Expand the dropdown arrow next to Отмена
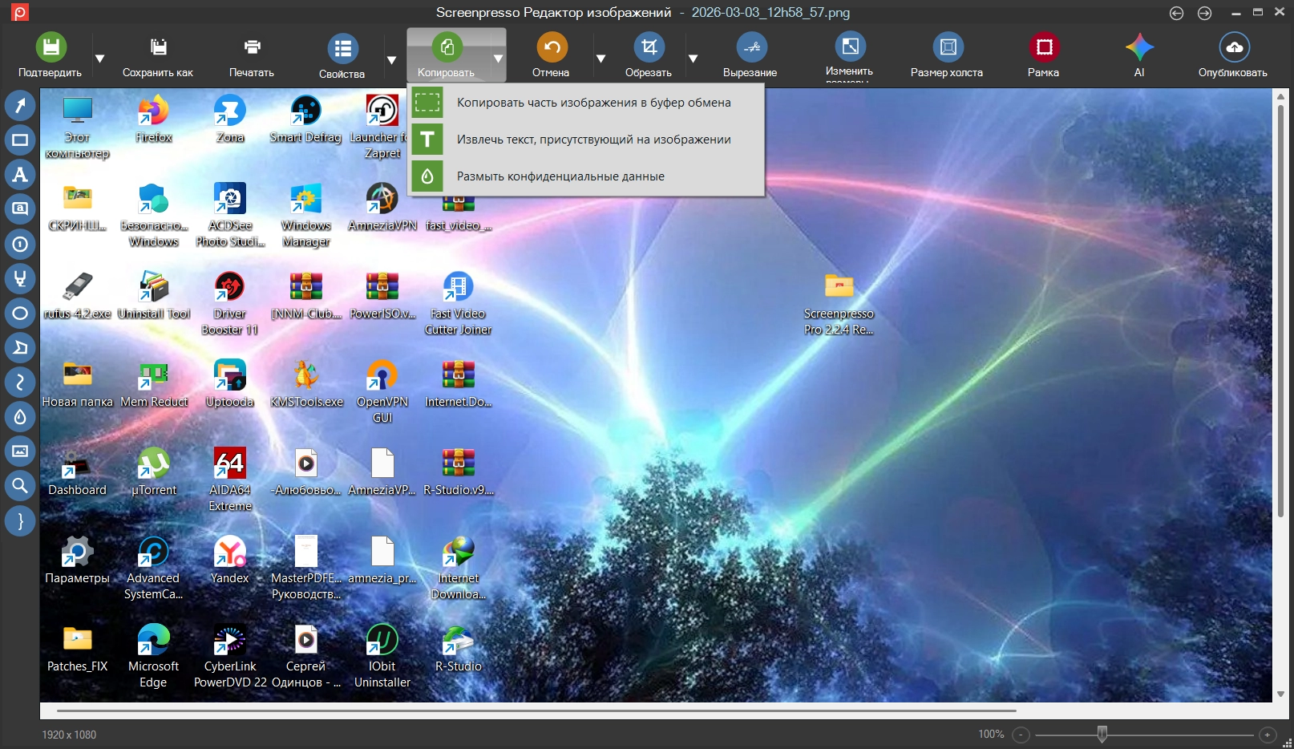 point(600,59)
